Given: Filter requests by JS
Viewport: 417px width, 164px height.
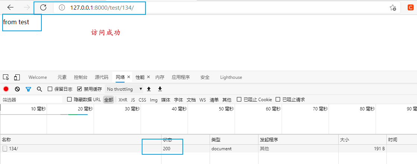Looking at the screenshot, I should 133,100.
